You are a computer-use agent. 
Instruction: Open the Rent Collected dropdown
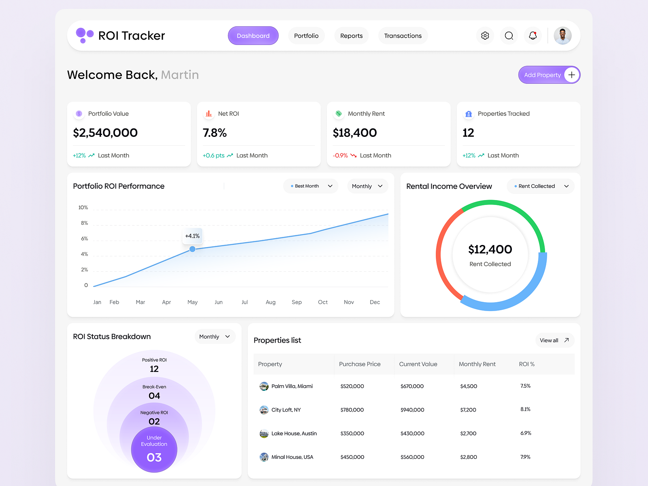click(540, 186)
